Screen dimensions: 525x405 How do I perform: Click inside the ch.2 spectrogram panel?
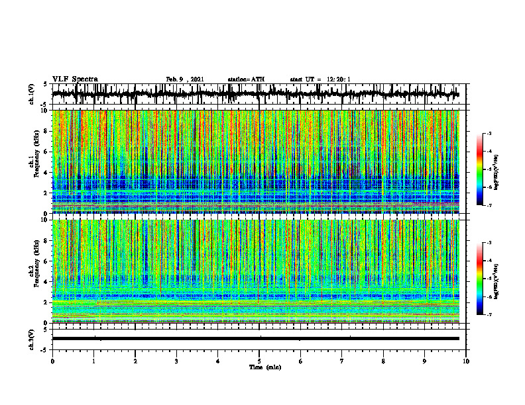tap(259, 271)
